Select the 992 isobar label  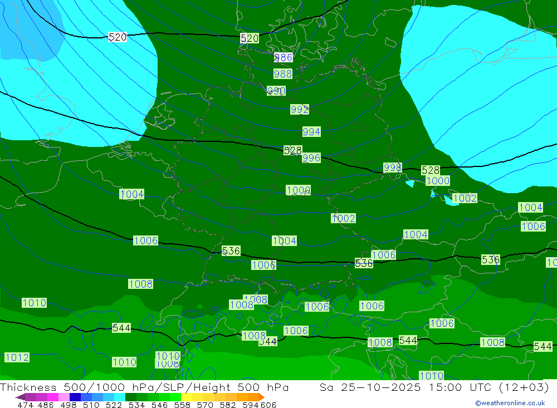pyautogui.click(x=300, y=109)
